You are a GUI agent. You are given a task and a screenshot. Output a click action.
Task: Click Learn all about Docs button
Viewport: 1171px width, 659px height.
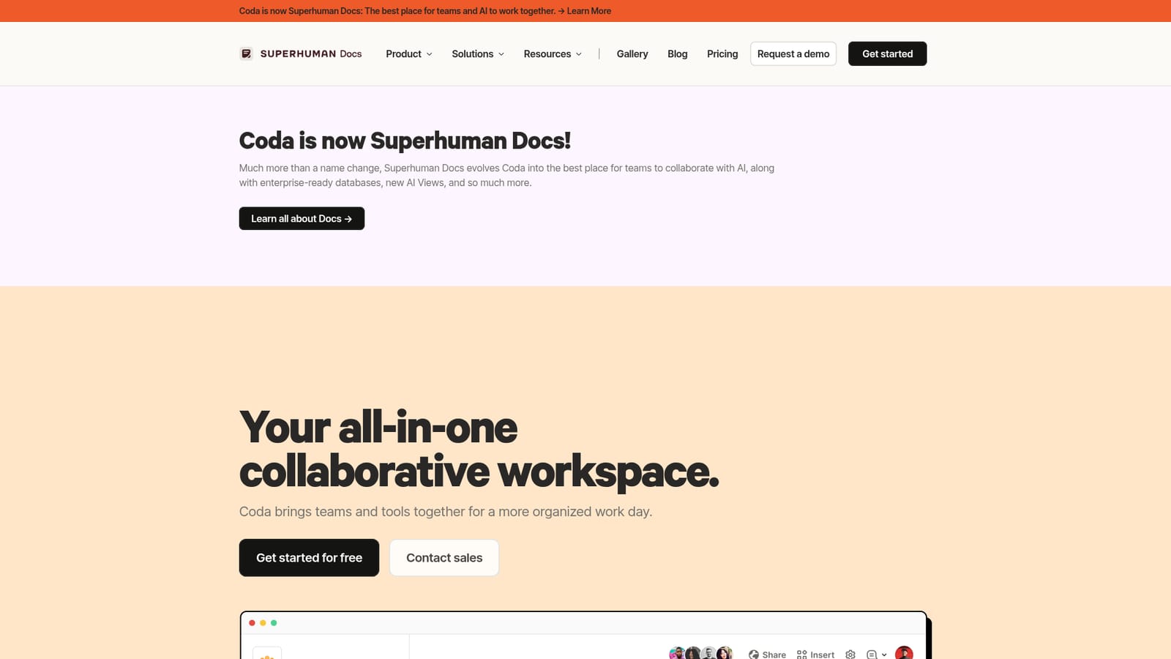(302, 218)
